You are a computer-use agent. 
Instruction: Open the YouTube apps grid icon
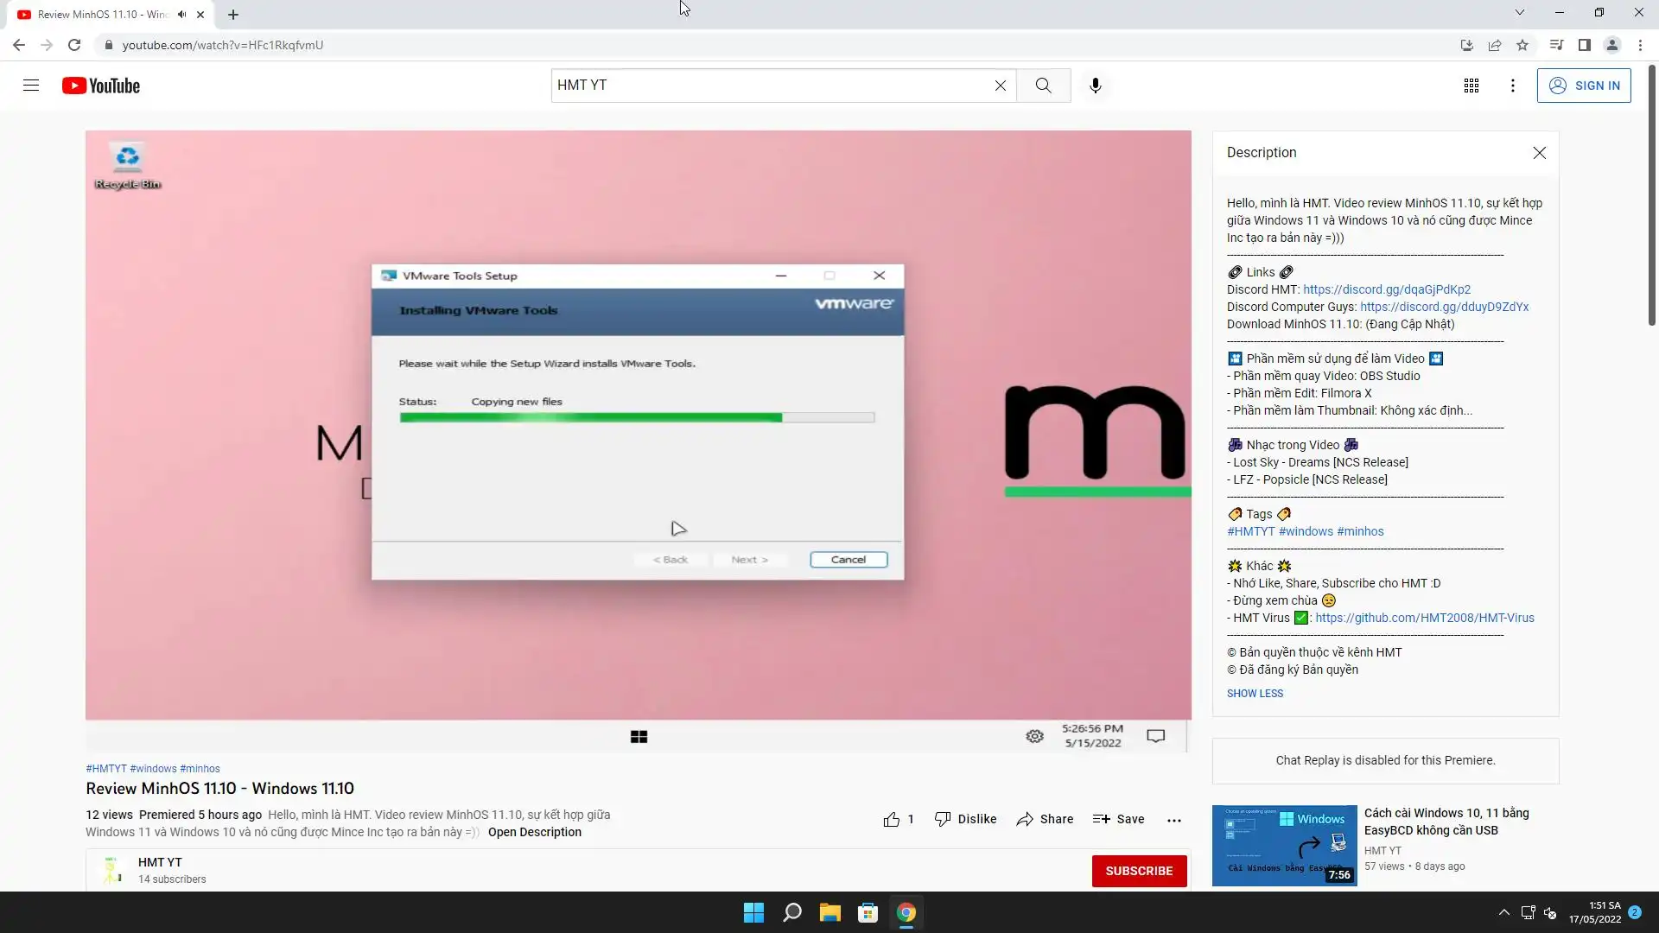pos(1471,86)
